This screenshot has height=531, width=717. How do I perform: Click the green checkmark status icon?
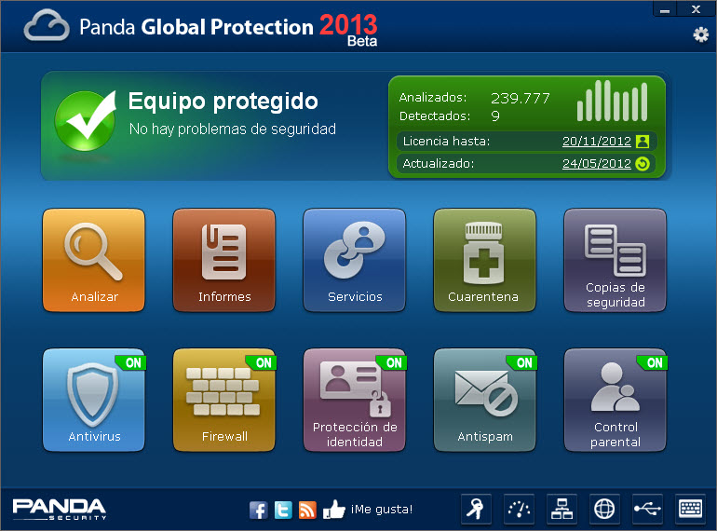[x=86, y=120]
